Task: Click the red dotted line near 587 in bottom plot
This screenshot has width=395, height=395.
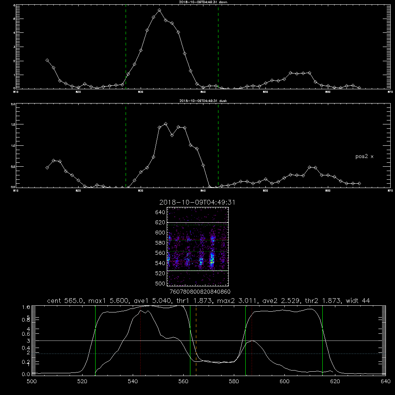Action: point(252,340)
